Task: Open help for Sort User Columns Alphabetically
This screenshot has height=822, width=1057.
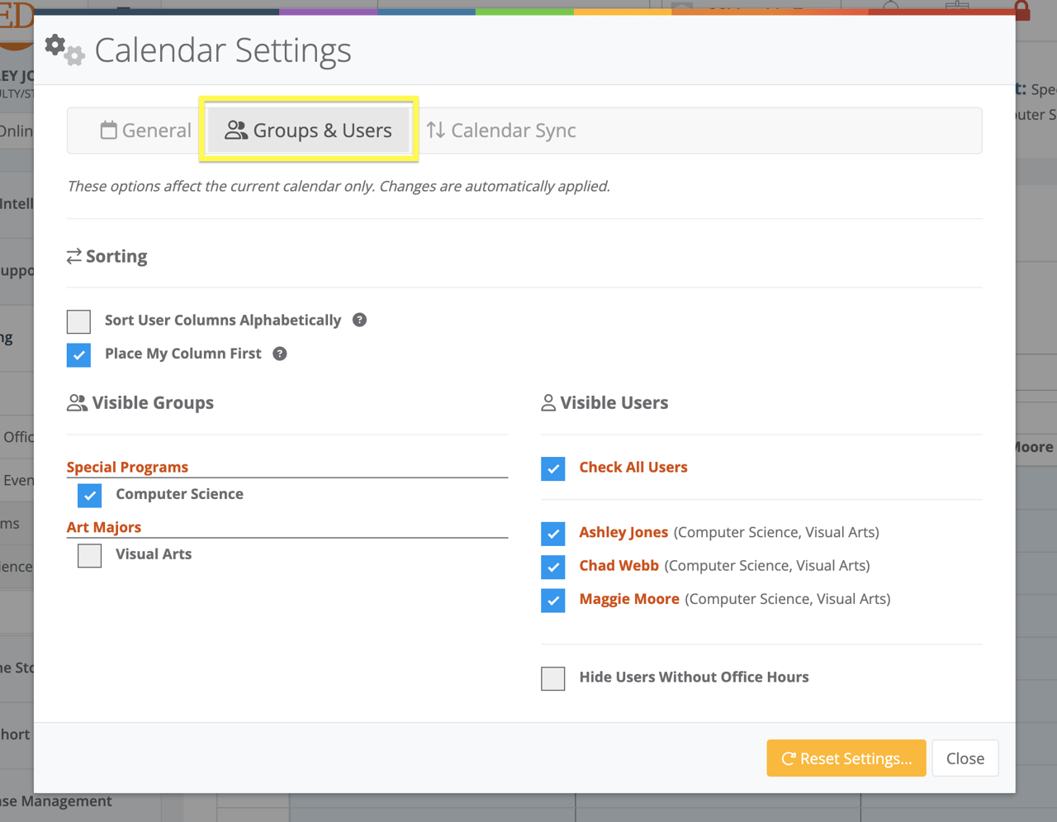Action: (x=359, y=320)
